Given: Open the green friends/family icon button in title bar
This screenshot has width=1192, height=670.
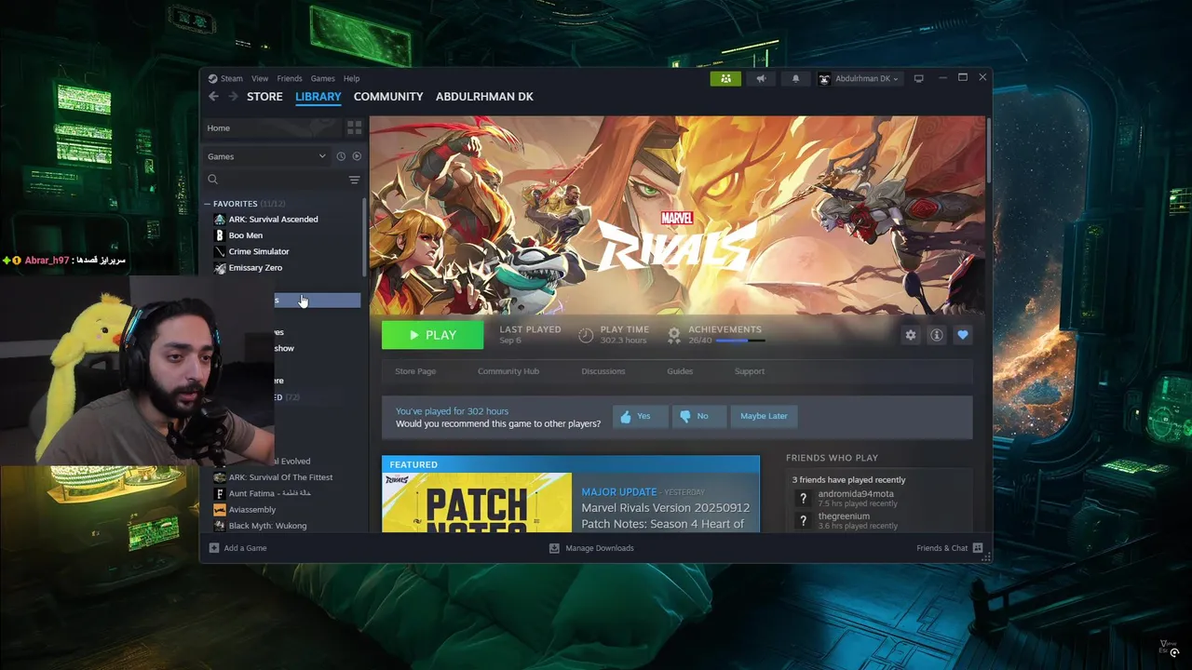Looking at the screenshot, I should pyautogui.click(x=725, y=78).
